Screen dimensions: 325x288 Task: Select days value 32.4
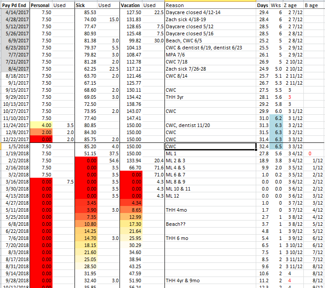263,146
